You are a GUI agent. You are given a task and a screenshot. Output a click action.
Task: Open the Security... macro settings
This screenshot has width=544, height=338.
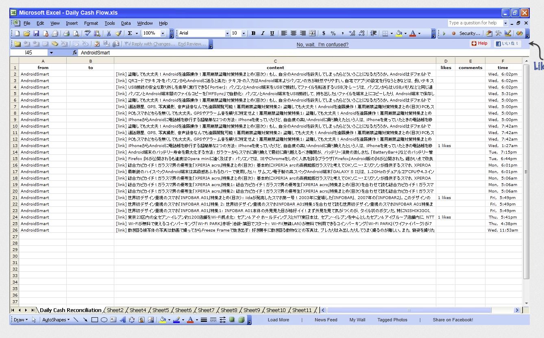(470, 33)
